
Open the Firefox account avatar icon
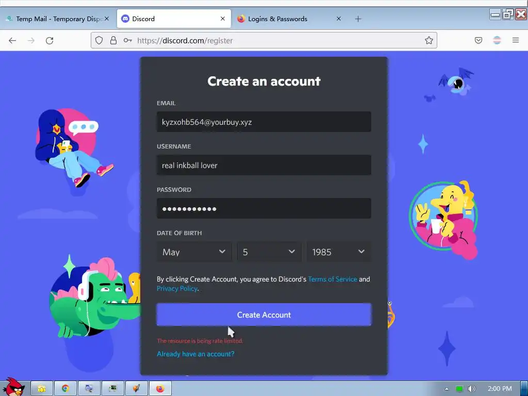(x=497, y=40)
